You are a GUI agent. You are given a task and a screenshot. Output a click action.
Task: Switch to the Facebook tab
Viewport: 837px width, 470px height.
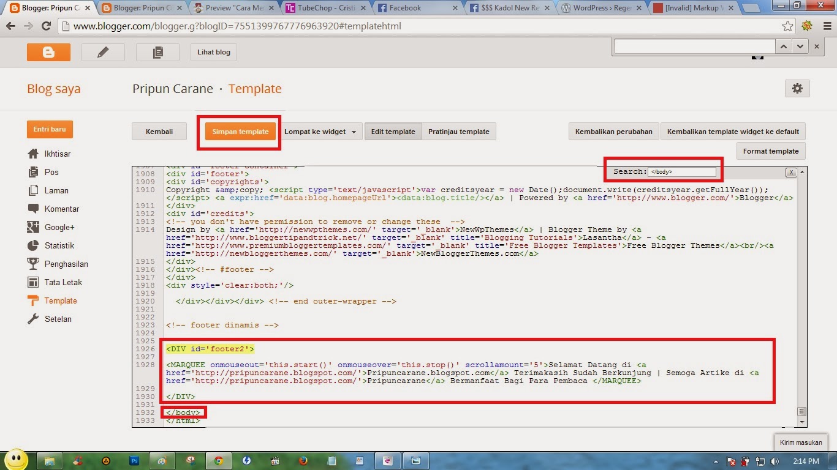coord(417,8)
